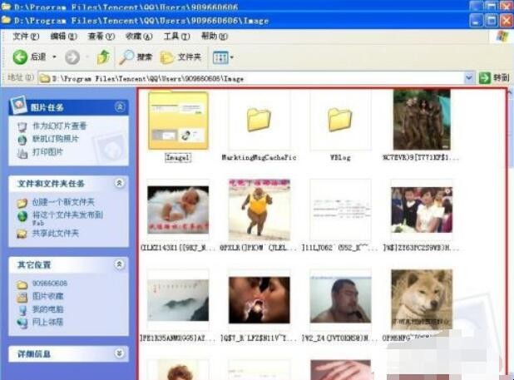Open the 编辑(E) menu
Image resolution: width=514 pixels, height=380 pixels.
pyautogui.click(x=63, y=36)
